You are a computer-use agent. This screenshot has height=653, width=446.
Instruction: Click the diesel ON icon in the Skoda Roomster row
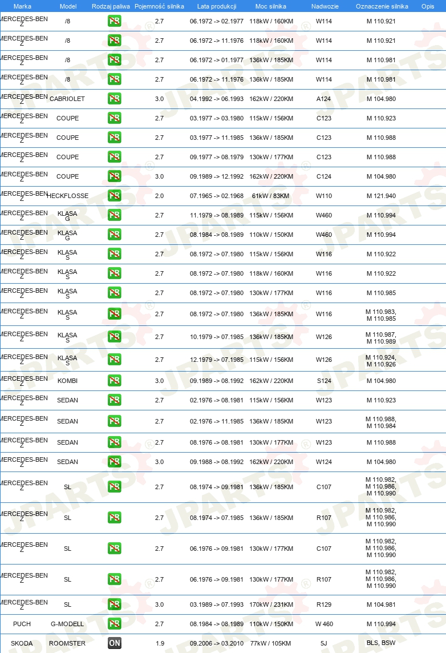coord(115,643)
